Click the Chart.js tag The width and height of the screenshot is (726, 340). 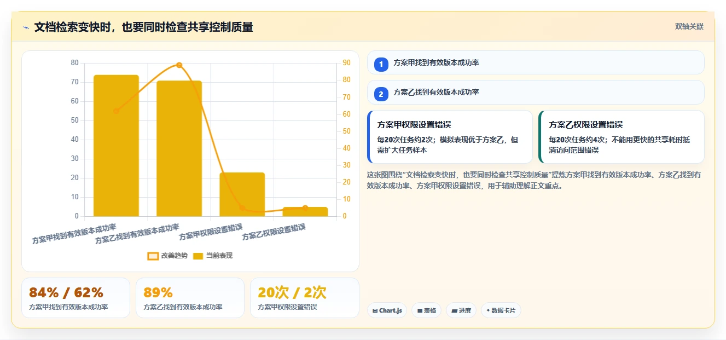(x=387, y=310)
